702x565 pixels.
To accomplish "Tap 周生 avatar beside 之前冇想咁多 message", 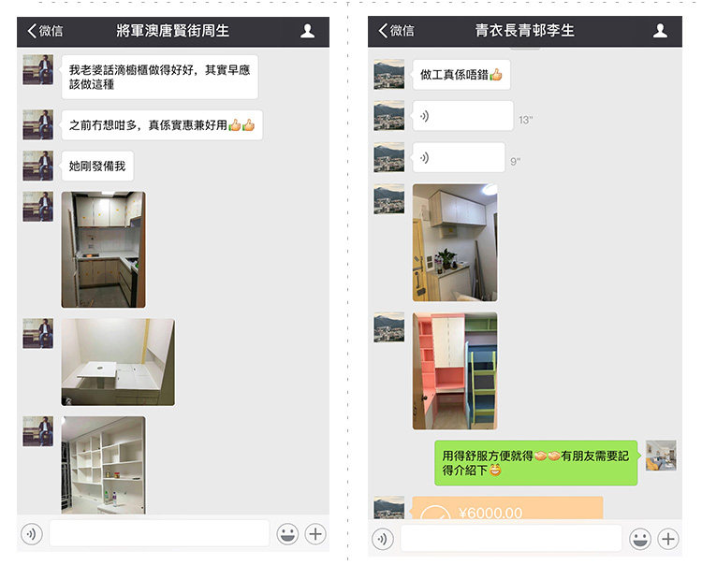I will (x=38, y=124).
